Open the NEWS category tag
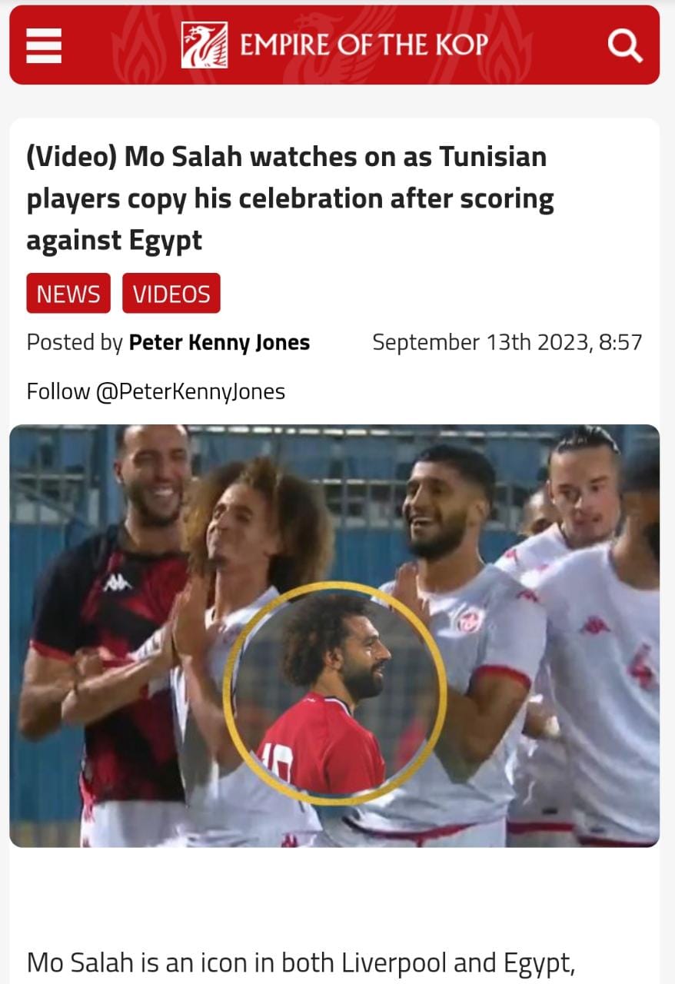The image size is (675, 984). [68, 294]
